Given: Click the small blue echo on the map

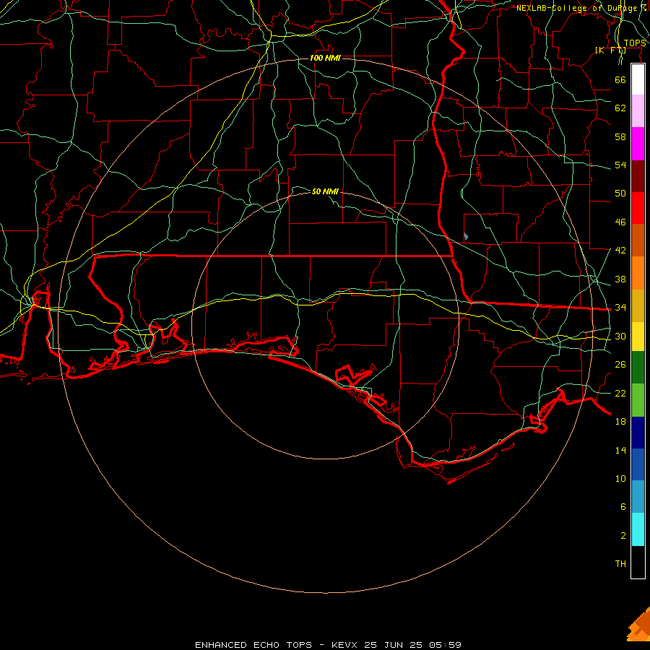Looking at the screenshot, I should coord(466,237).
